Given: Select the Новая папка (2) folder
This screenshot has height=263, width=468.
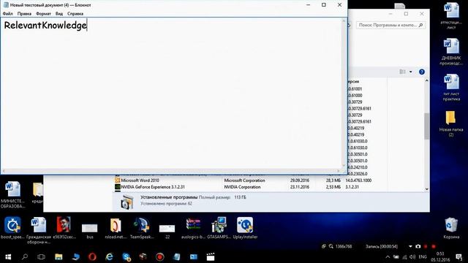Looking at the screenshot, I should [451, 123].
